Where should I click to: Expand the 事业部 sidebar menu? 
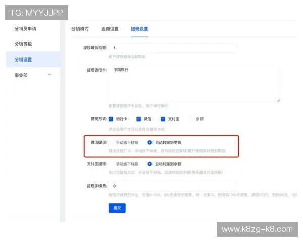point(33,75)
